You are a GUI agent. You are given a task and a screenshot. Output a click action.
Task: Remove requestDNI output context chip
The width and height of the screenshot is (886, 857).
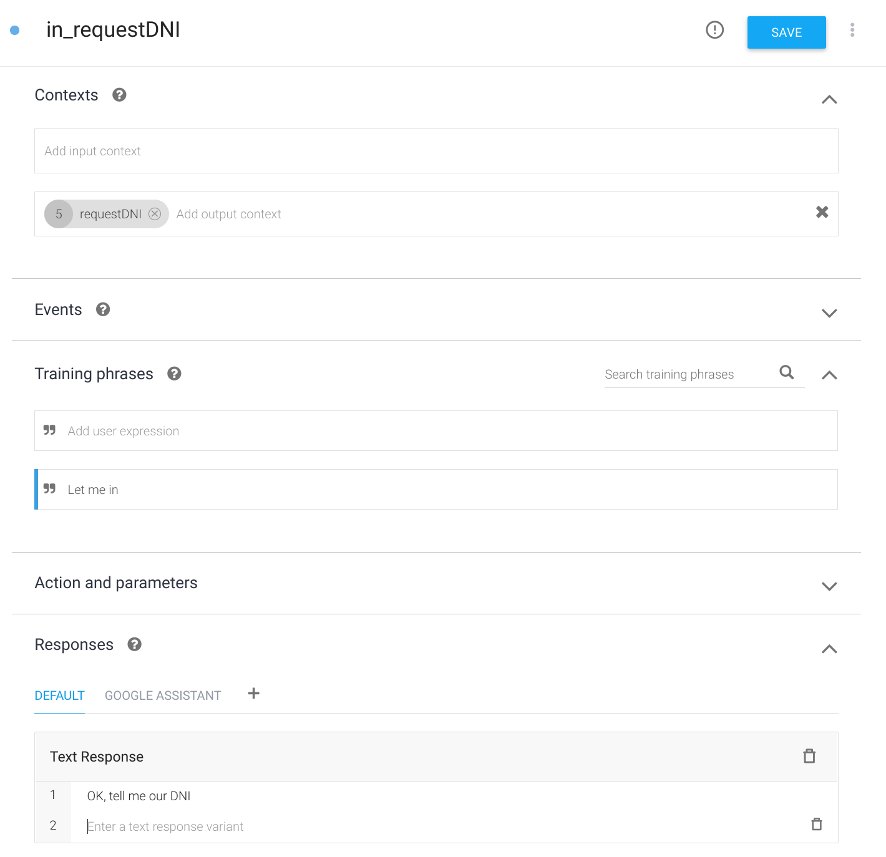pyautogui.click(x=155, y=214)
